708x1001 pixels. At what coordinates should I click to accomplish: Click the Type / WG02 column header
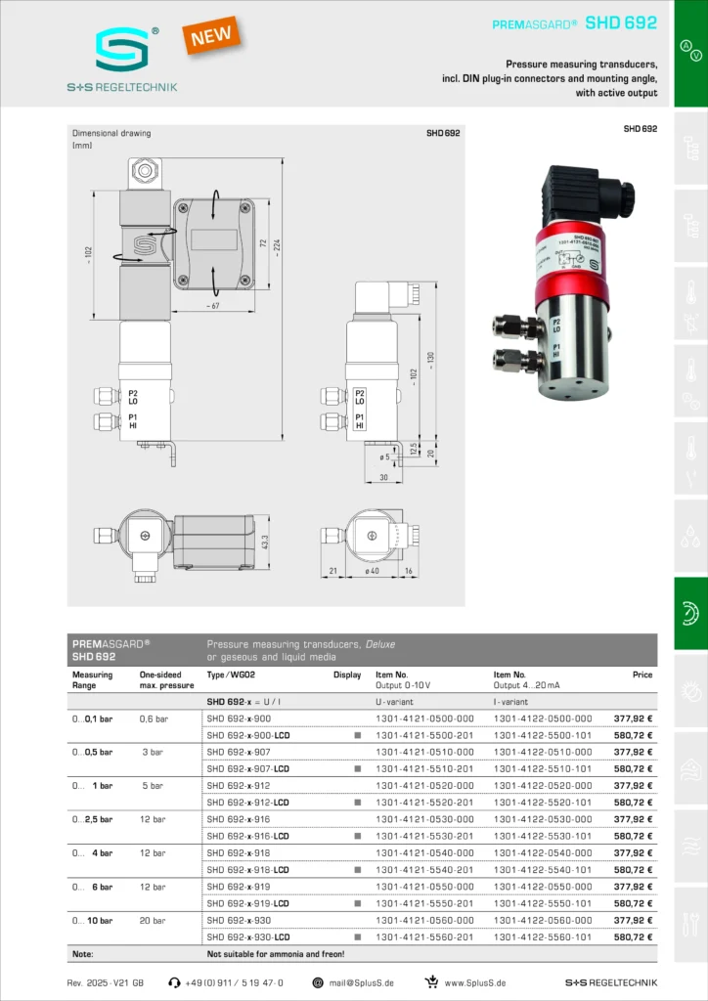coord(231,675)
